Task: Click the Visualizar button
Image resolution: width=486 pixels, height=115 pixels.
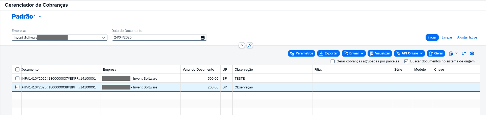Action: [x=380, y=53]
